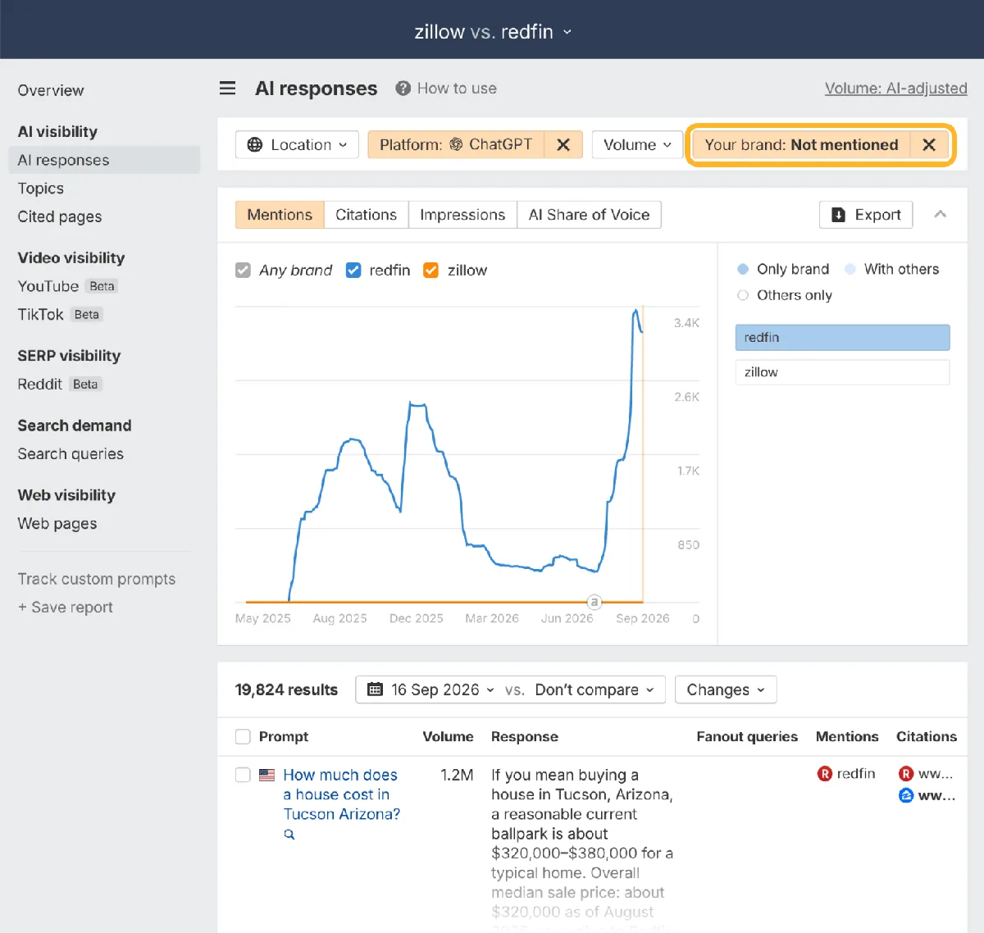984x933 pixels.
Task: Click the magnifier icon under Tucson prompt
Action: [289, 834]
